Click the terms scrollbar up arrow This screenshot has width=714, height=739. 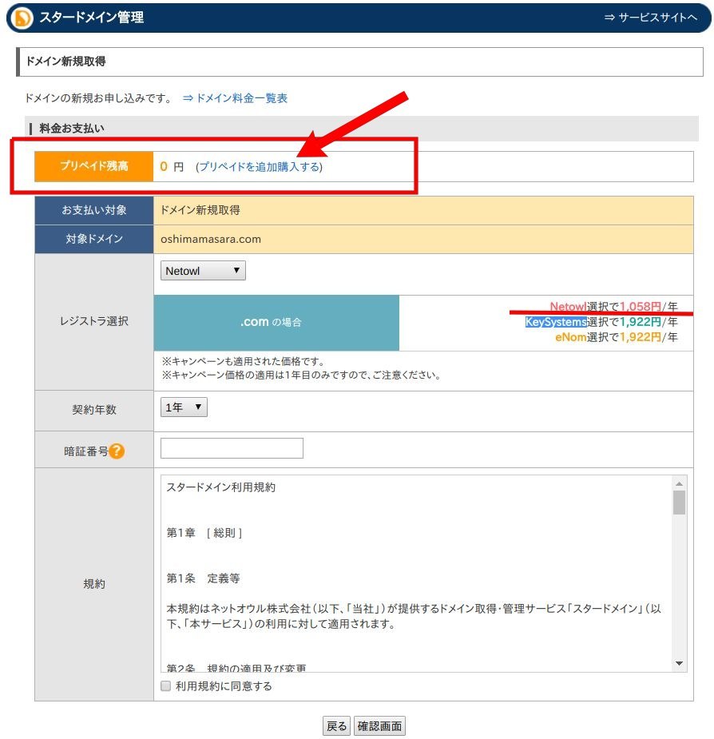tap(679, 483)
